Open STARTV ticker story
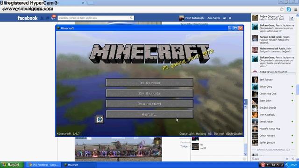This screenshot has height=168, width=299. coord(273,72)
